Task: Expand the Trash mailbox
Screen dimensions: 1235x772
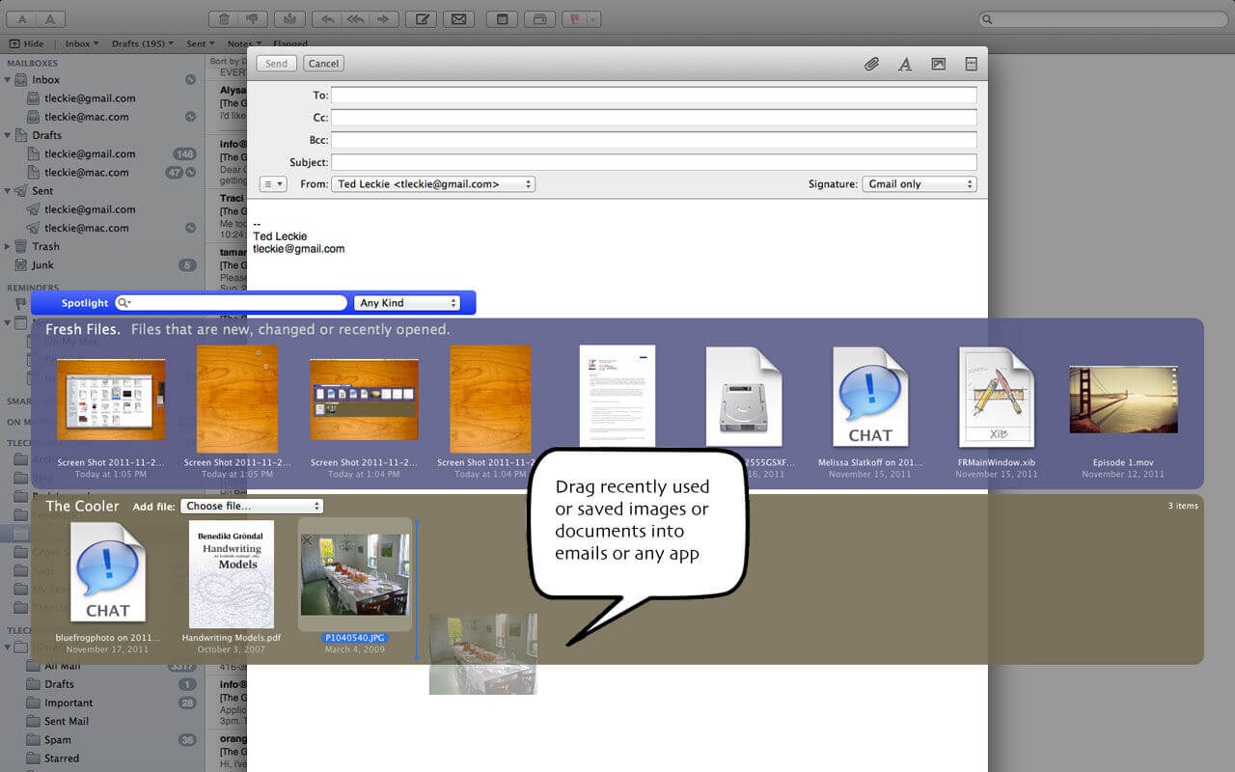Action: point(9,247)
